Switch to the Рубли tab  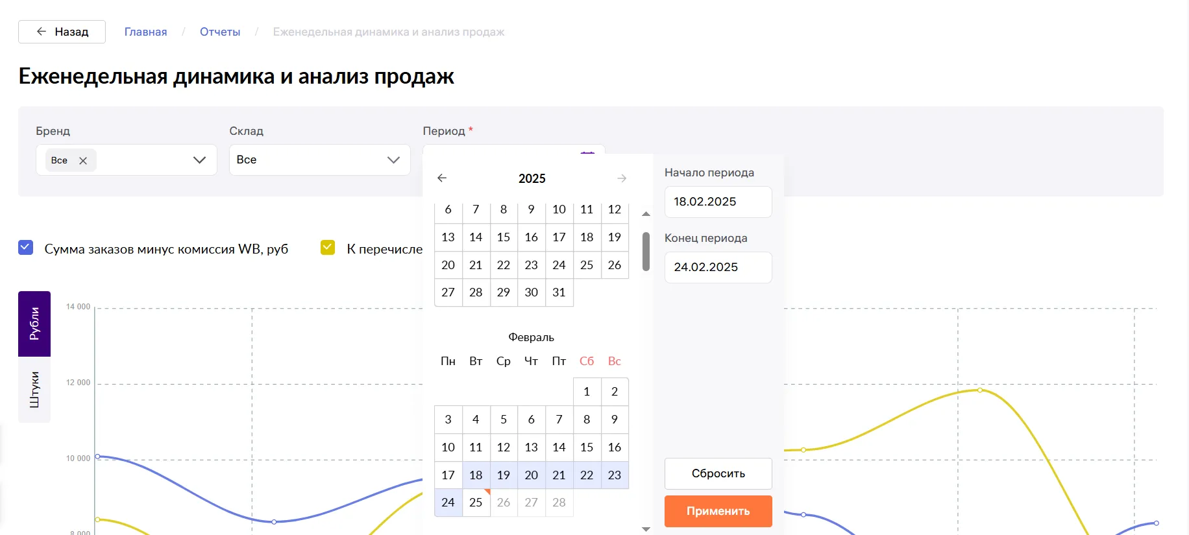click(x=34, y=324)
